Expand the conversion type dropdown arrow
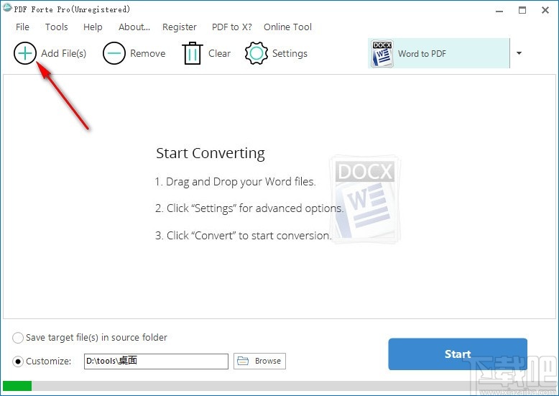Viewport: 559px width, 396px height. pos(519,53)
